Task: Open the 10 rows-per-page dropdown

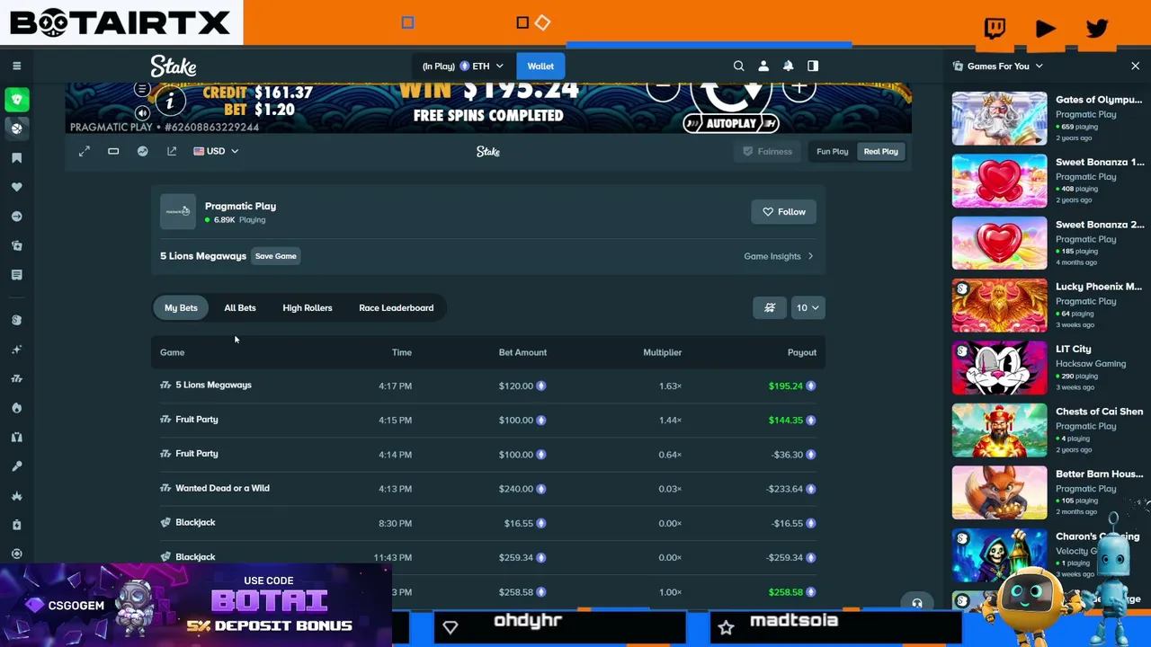Action: (807, 307)
